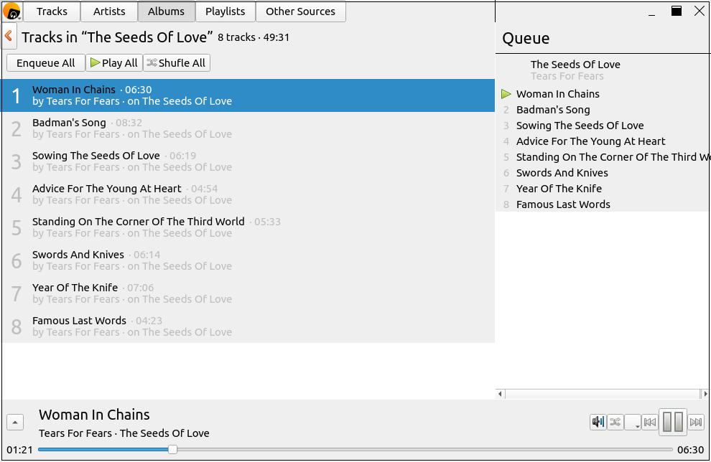The height and width of the screenshot is (462, 711).
Task: Open the application menu via the orange logo
Action: coord(11,11)
